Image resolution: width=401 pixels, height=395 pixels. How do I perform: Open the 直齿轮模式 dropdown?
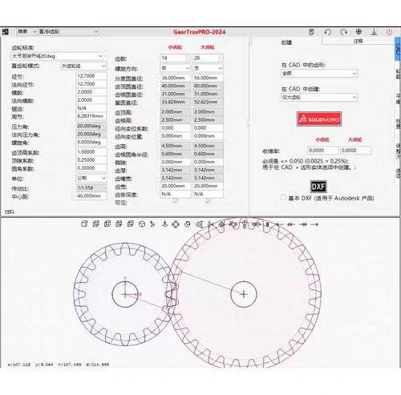coord(83,66)
